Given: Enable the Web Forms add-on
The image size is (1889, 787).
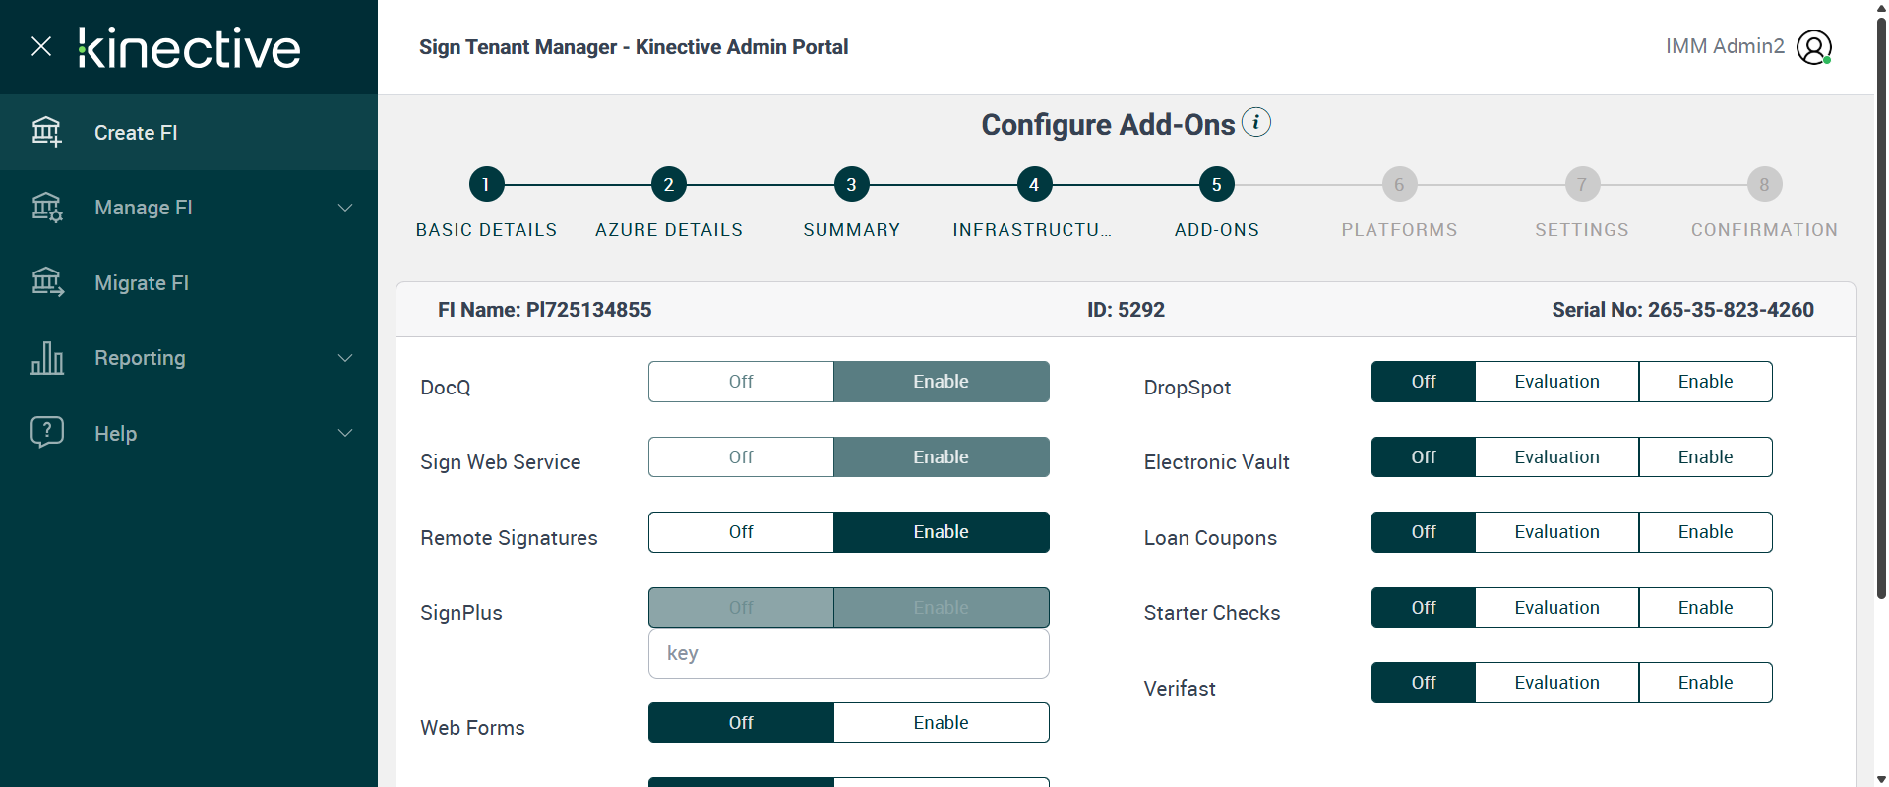Looking at the screenshot, I should (x=941, y=723).
